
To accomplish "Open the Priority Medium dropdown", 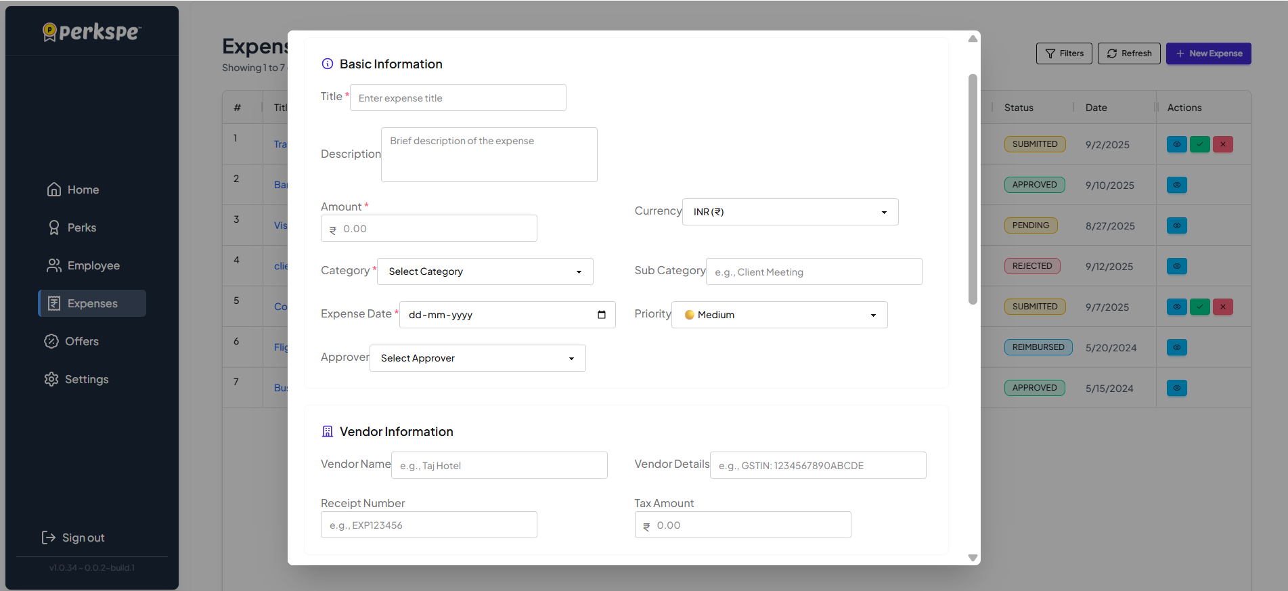I will [779, 315].
